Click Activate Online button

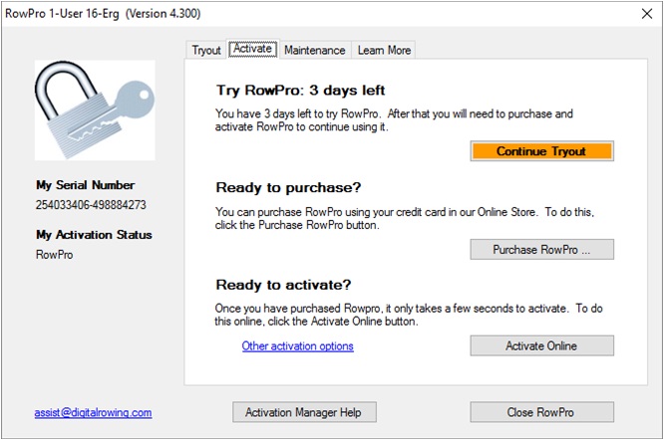[541, 345]
